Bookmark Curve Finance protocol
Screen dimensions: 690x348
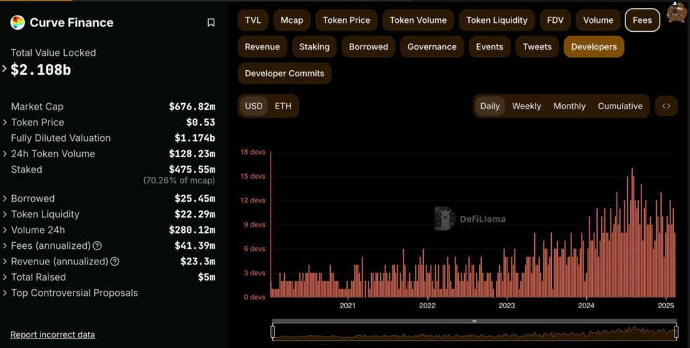(211, 22)
